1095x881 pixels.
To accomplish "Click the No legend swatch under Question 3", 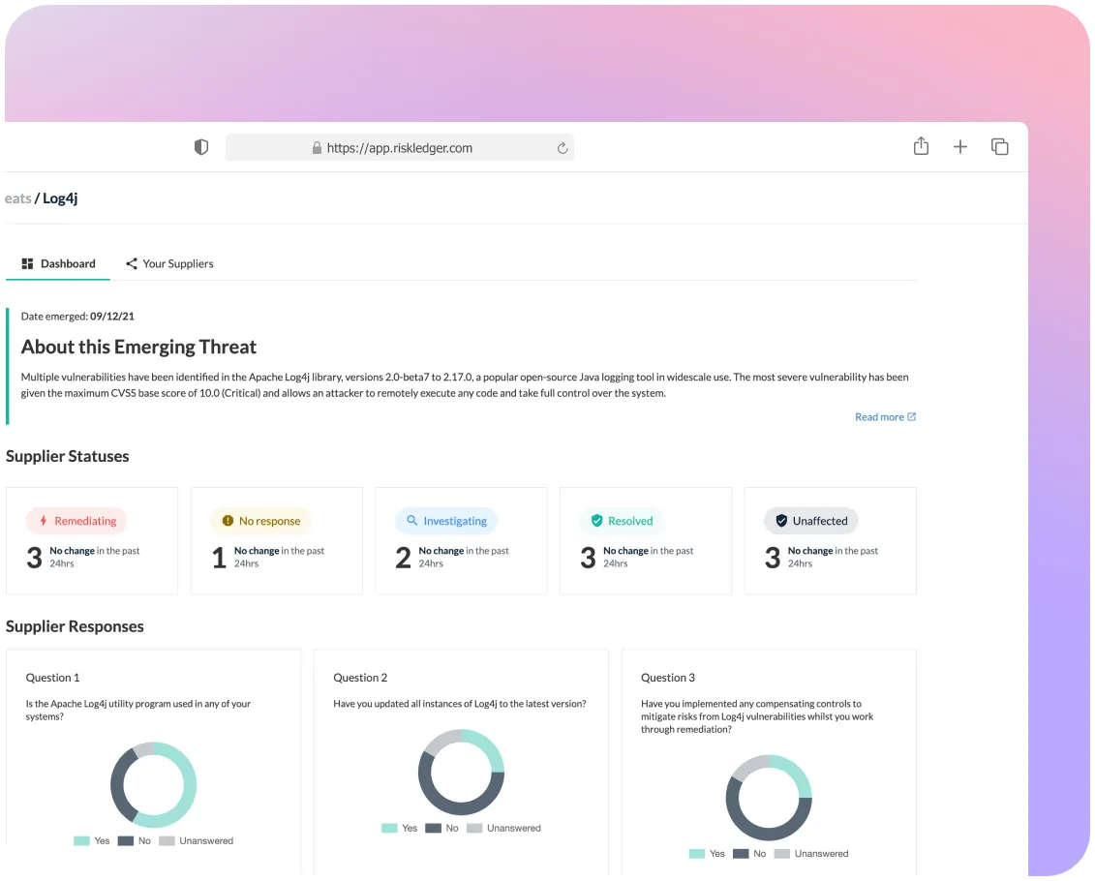I will click(x=741, y=854).
